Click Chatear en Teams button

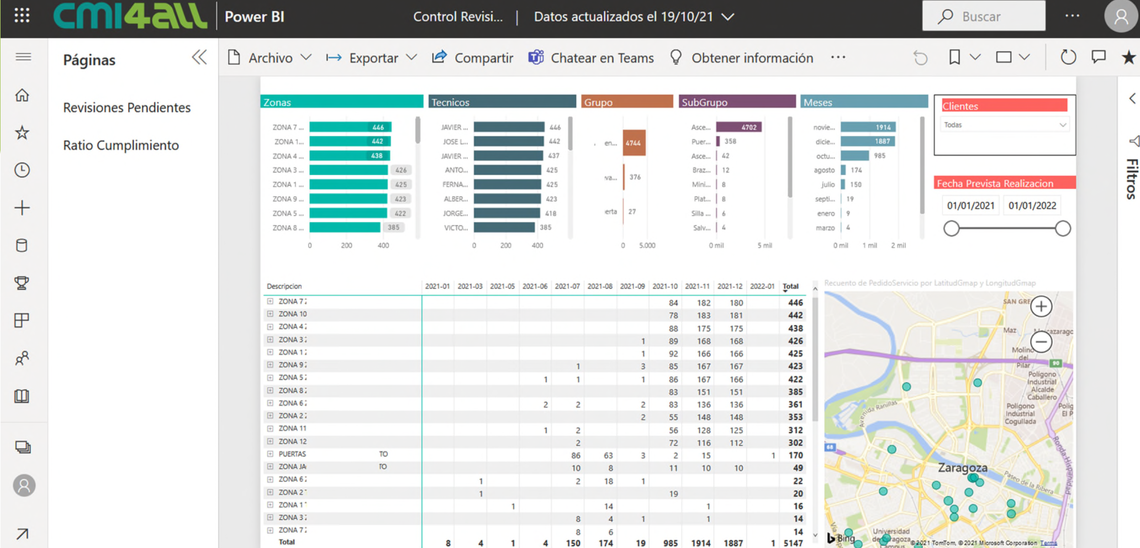click(591, 58)
